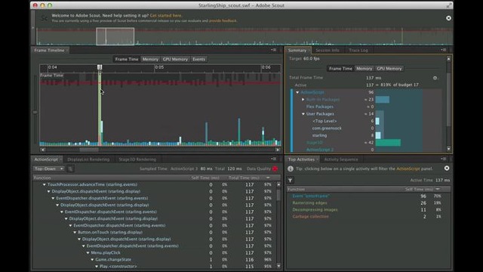Click the search icon next to Top-Down
This screenshot has width=483, height=272.
(70, 168)
